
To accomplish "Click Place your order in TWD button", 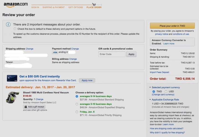I will click(x=172, y=26).
